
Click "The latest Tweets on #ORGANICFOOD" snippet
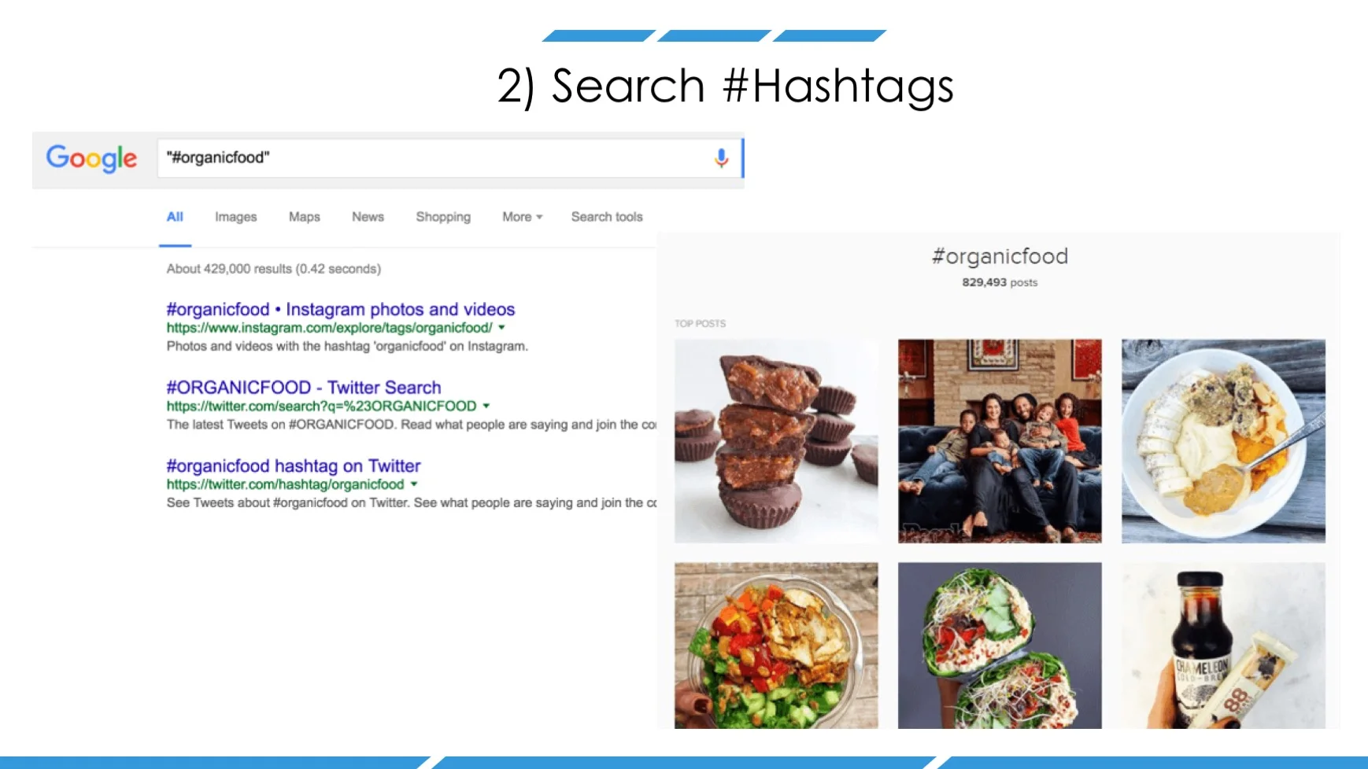tap(411, 425)
